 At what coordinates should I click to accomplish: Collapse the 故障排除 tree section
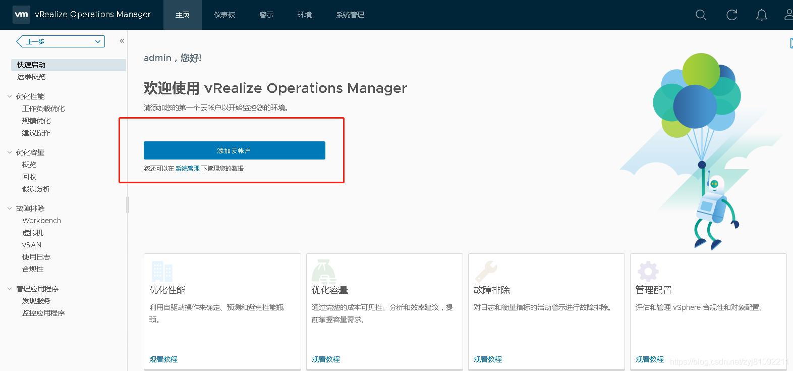[x=10, y=208]
